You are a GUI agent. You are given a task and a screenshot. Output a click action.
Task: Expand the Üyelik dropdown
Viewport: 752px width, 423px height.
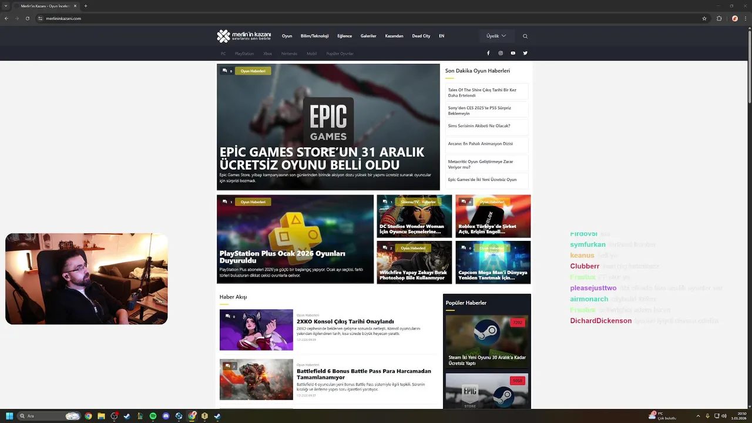pyautogui.click(x=496, y=36)
